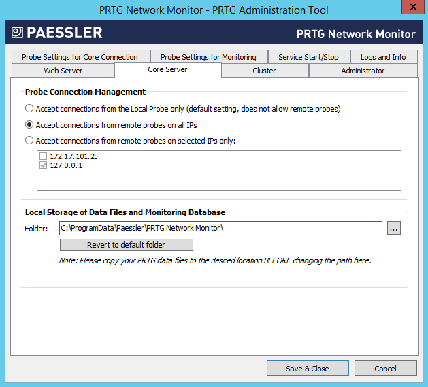
Task: Cancel the administration tool changes
Action: click(x=385, y=369)
